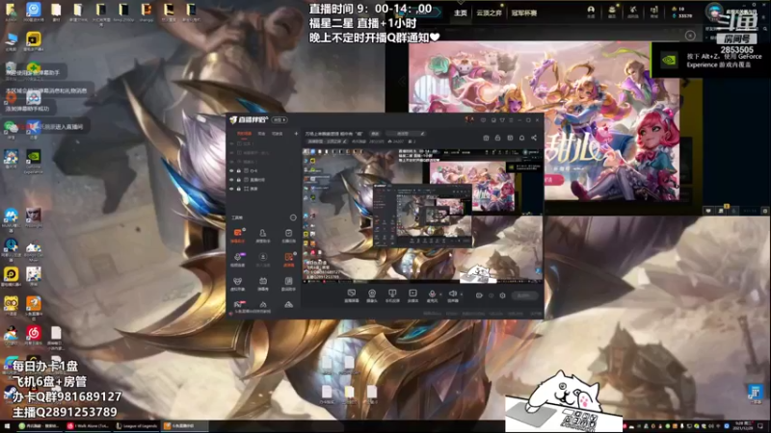771x433 pixels.
Task: Open phone screen cast source button
Action: [x=392, y=295]
